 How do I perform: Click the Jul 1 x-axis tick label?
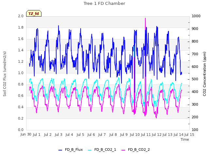pos(37,135)
